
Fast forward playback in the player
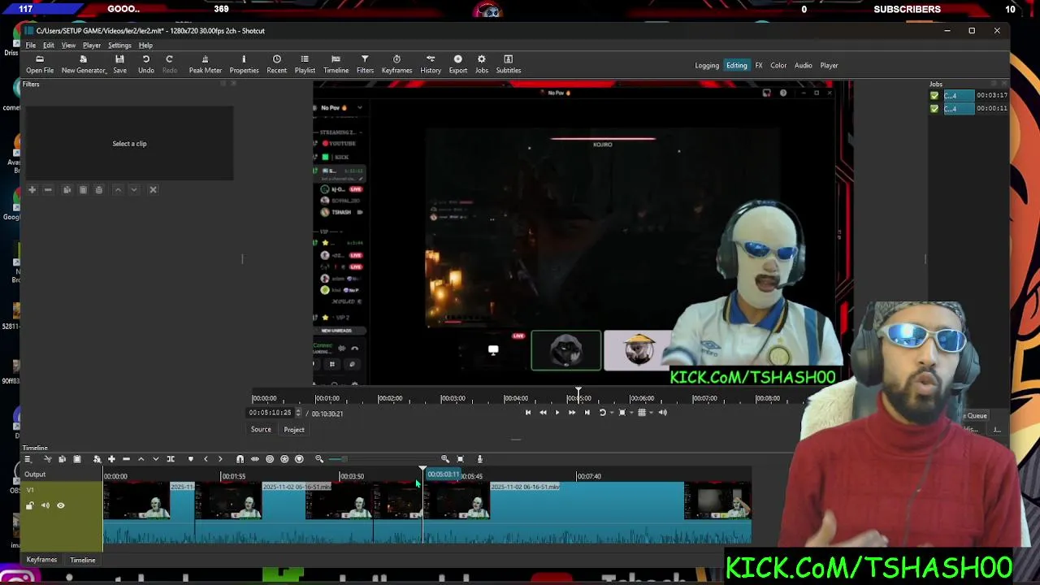pos(571,413)
